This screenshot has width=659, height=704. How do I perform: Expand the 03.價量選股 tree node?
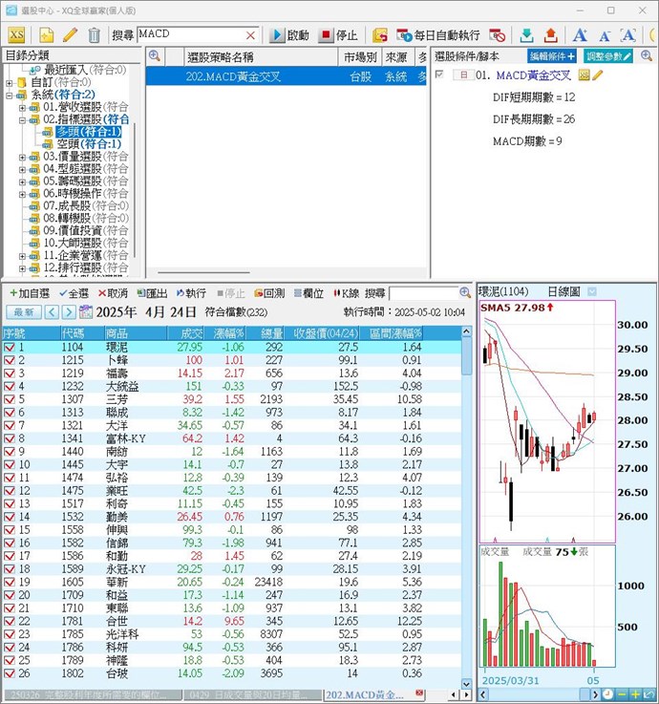(x=23, y=156)
